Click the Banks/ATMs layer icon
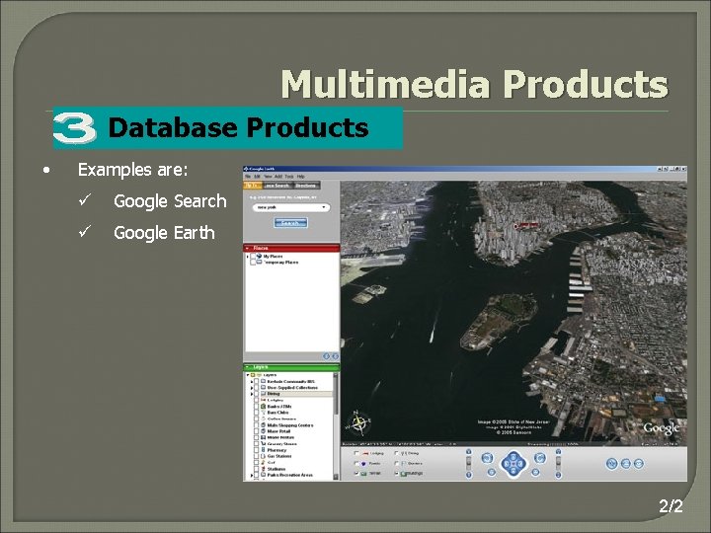Screen dimensions: 711x533 pyautogui.click(x=263, y=407)
